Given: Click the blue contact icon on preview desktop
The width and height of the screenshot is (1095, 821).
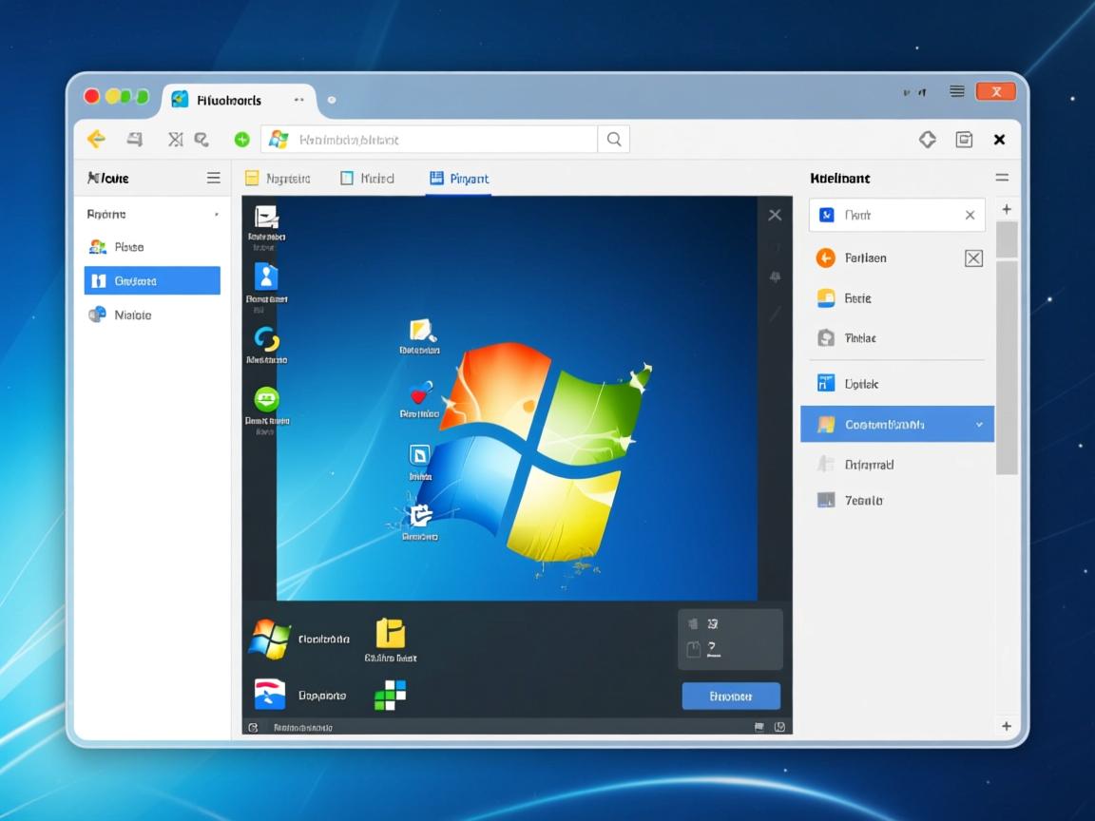Looking at the screenshot, I should pos(266,277).
